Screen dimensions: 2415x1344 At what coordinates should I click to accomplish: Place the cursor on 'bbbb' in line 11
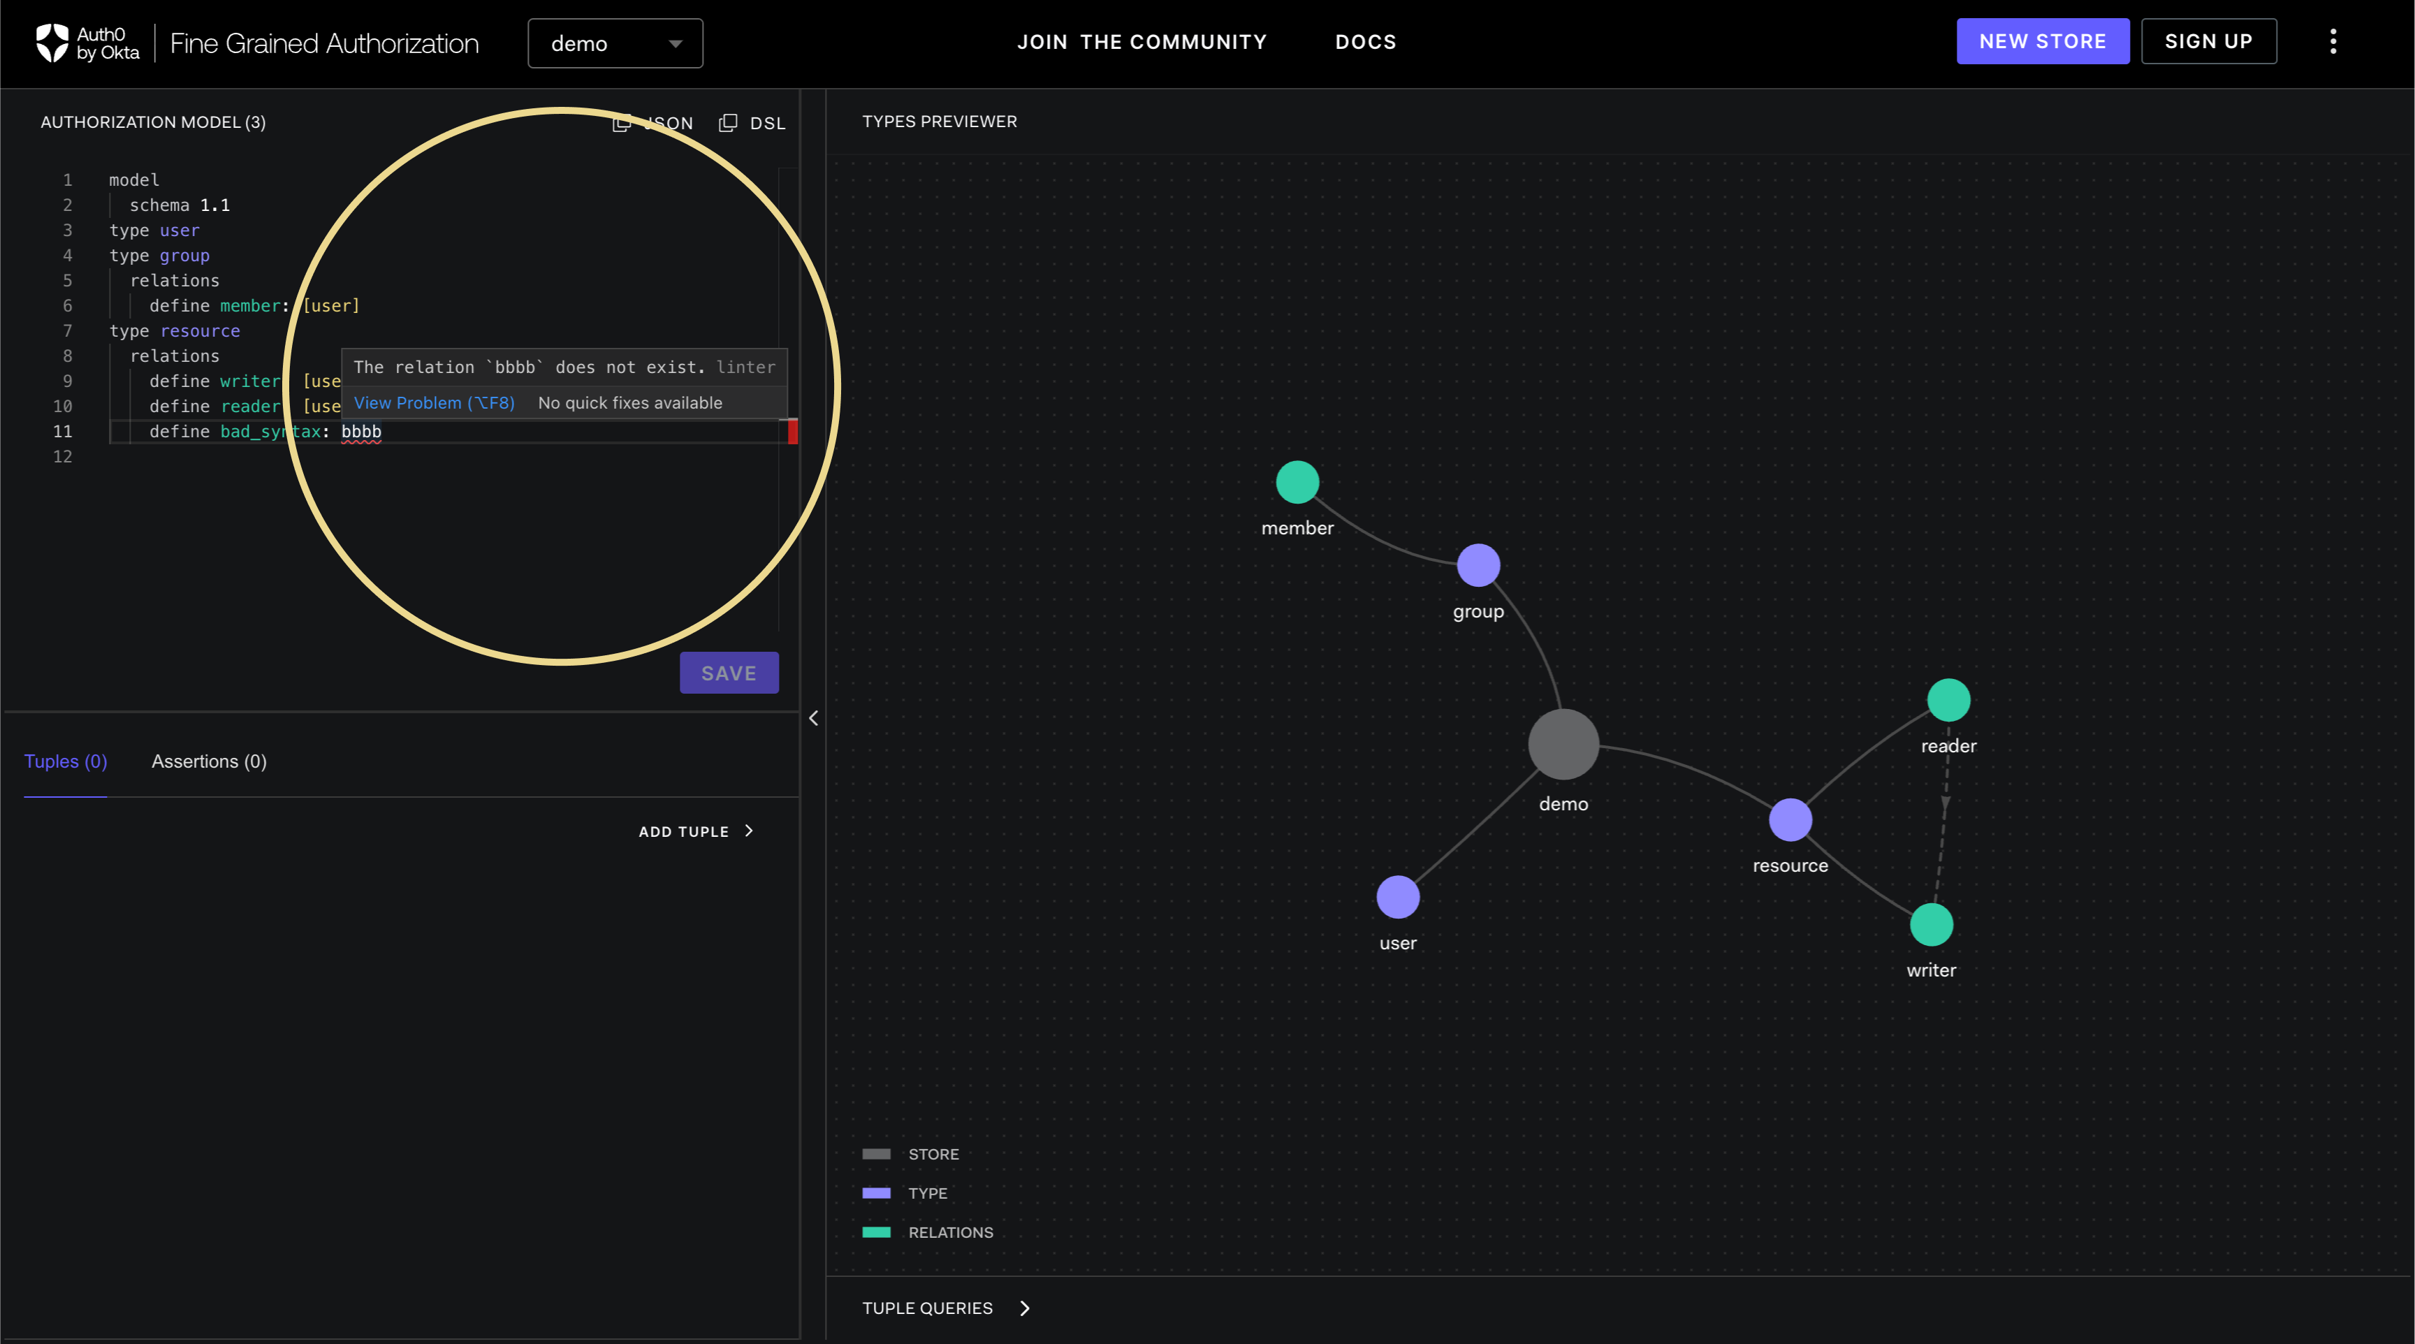coord(361,431)
